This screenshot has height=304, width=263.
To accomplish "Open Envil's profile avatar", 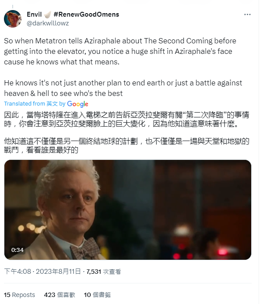I will pos(13,19).
